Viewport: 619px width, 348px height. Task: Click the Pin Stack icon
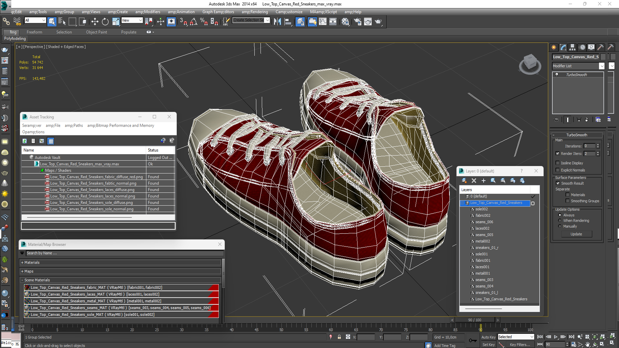point(556,120)
